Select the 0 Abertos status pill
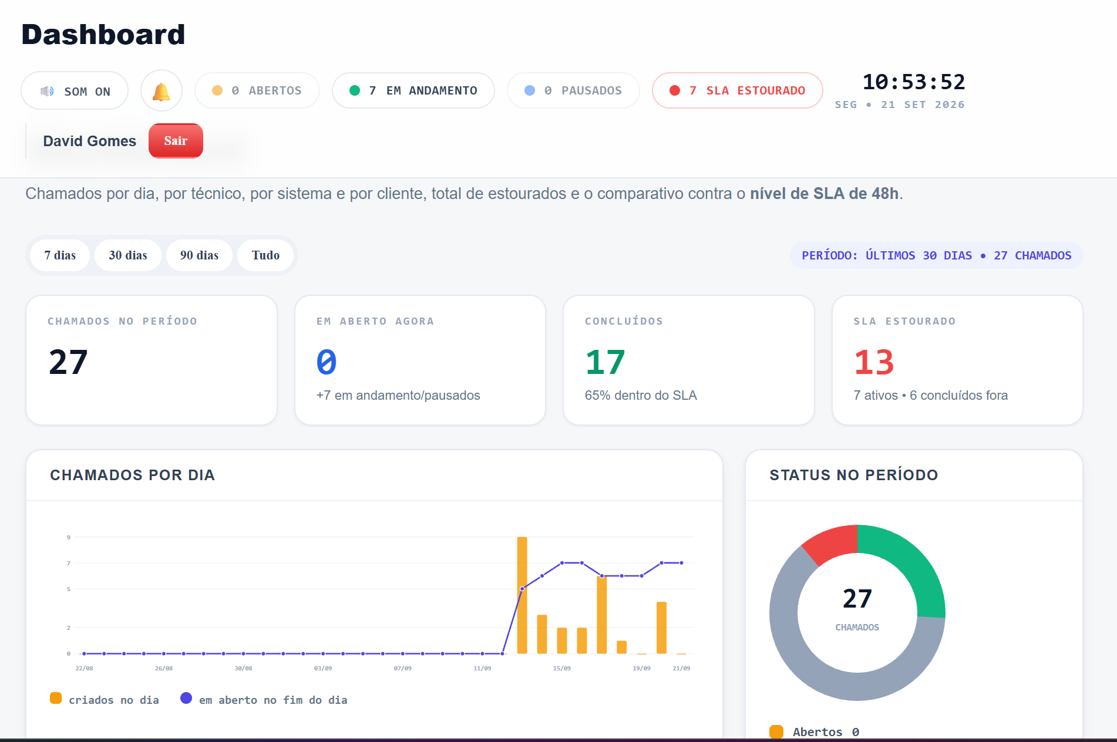 point(257,90)
